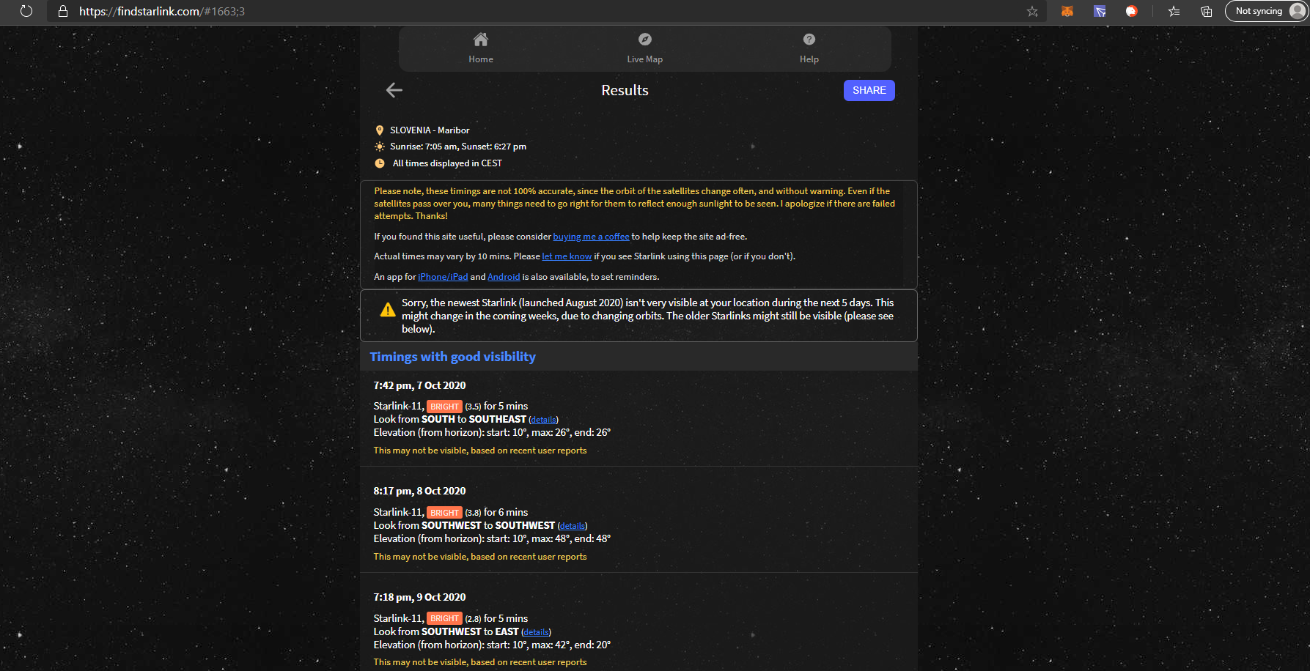Click the clock icon beside CEST note
The width and height of the screenshot is (1310, 671).
pyautogui.click(x=380, y=163)
